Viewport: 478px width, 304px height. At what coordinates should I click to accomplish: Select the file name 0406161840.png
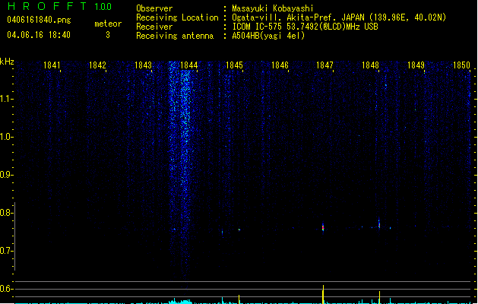click(39, 20)
